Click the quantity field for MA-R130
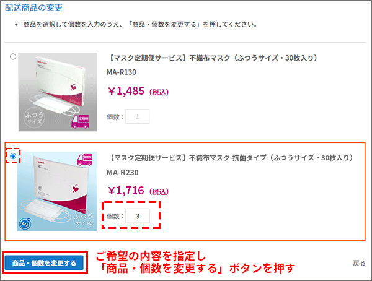372x281 pixels. pos(138,116)
